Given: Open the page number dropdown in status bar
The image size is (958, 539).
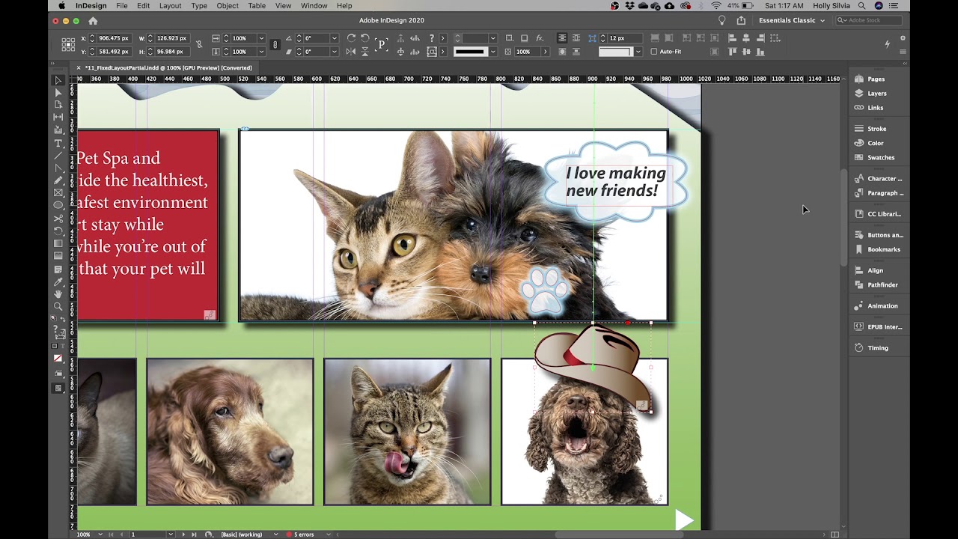Looking at the screenshot, I should (x=171, y=535).
